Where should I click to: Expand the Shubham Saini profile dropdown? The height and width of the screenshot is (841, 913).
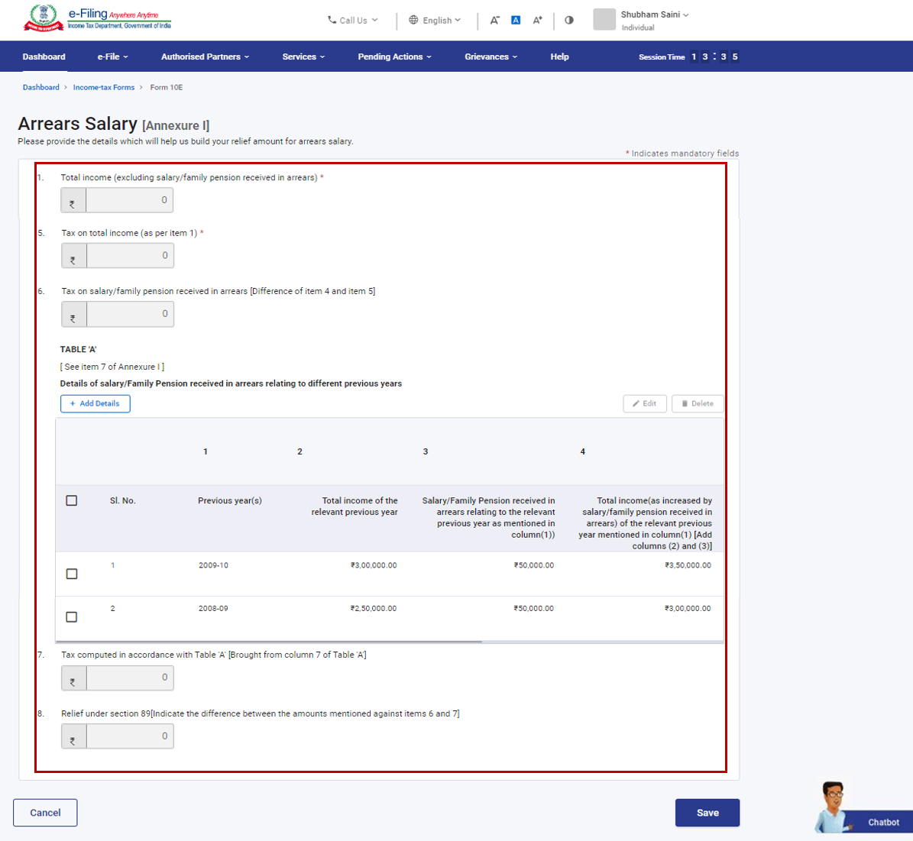click(652, 14)
